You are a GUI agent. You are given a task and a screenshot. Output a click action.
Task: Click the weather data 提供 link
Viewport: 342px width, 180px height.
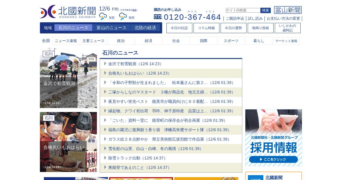point(134,10)
